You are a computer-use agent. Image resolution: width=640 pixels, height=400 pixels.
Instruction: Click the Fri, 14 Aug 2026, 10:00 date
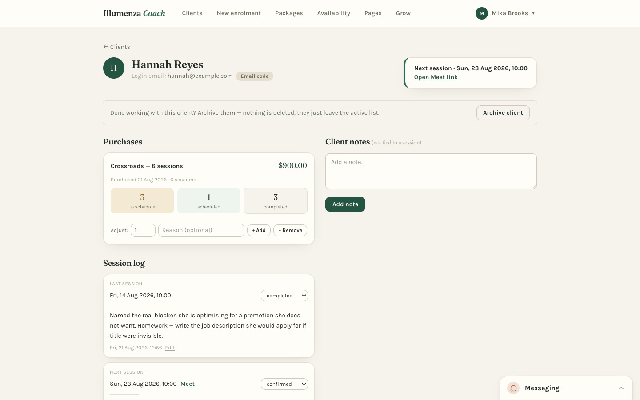pos(140,296)
